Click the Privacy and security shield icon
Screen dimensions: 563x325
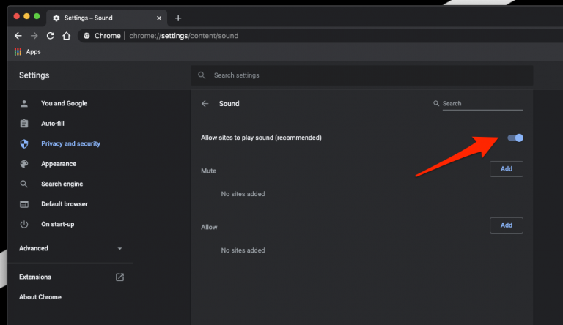[24, 144]
